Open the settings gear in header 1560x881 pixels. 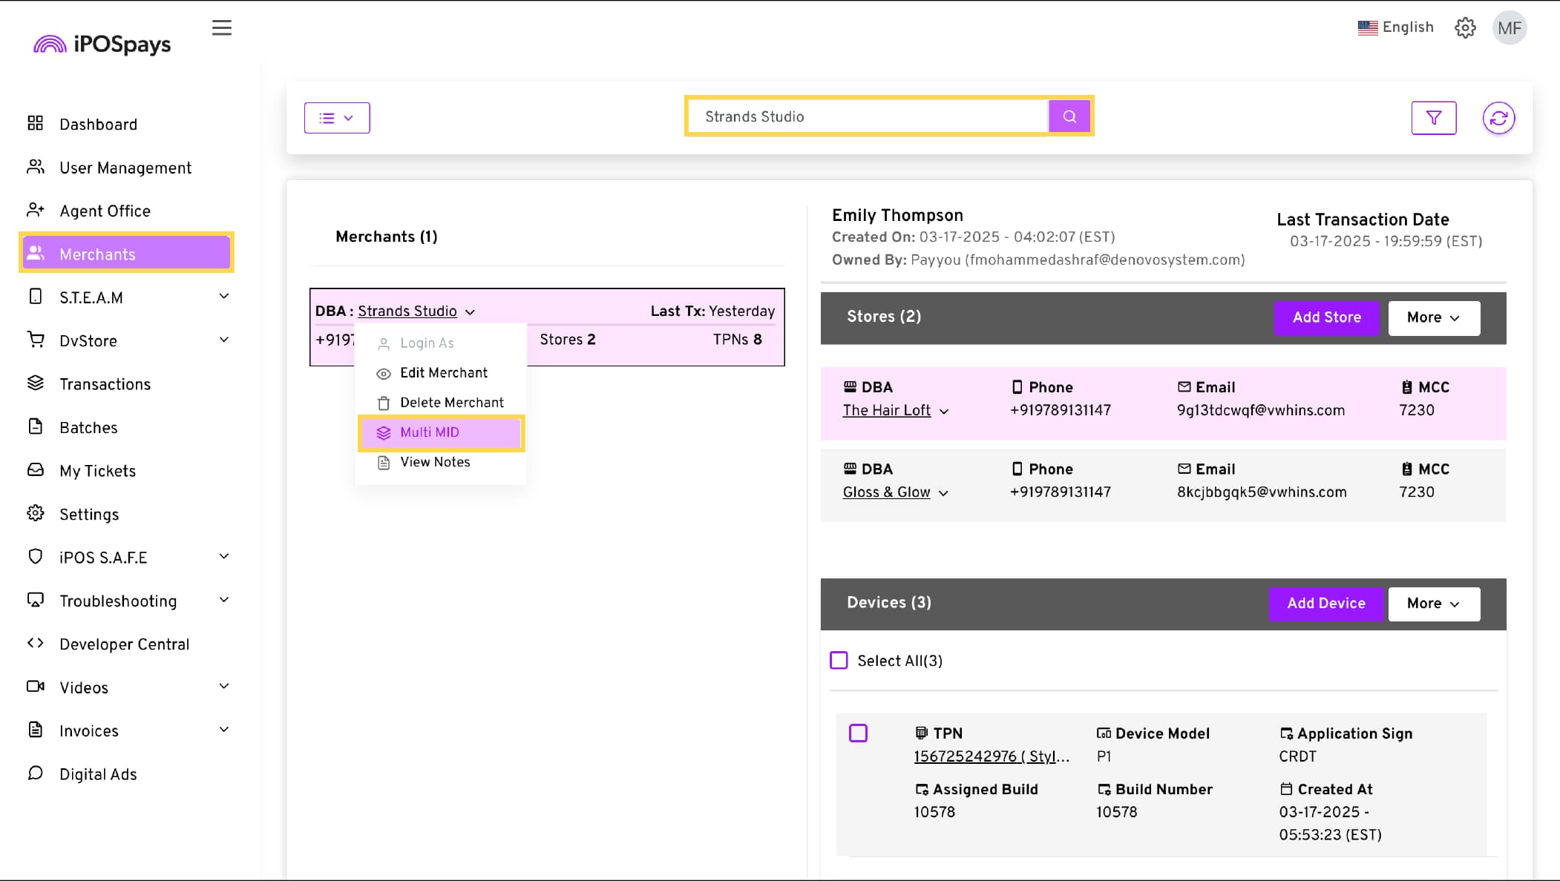[1464, 28]
